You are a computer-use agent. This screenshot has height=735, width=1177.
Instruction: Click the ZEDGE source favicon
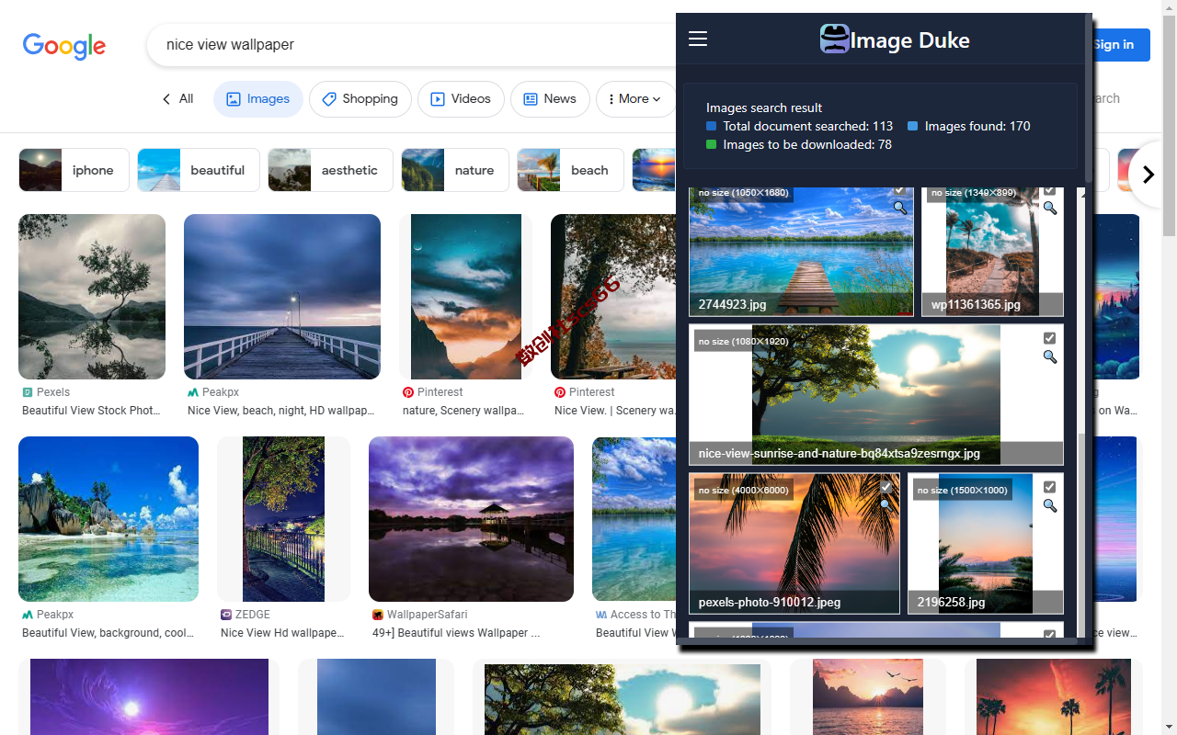click(226, 615)
